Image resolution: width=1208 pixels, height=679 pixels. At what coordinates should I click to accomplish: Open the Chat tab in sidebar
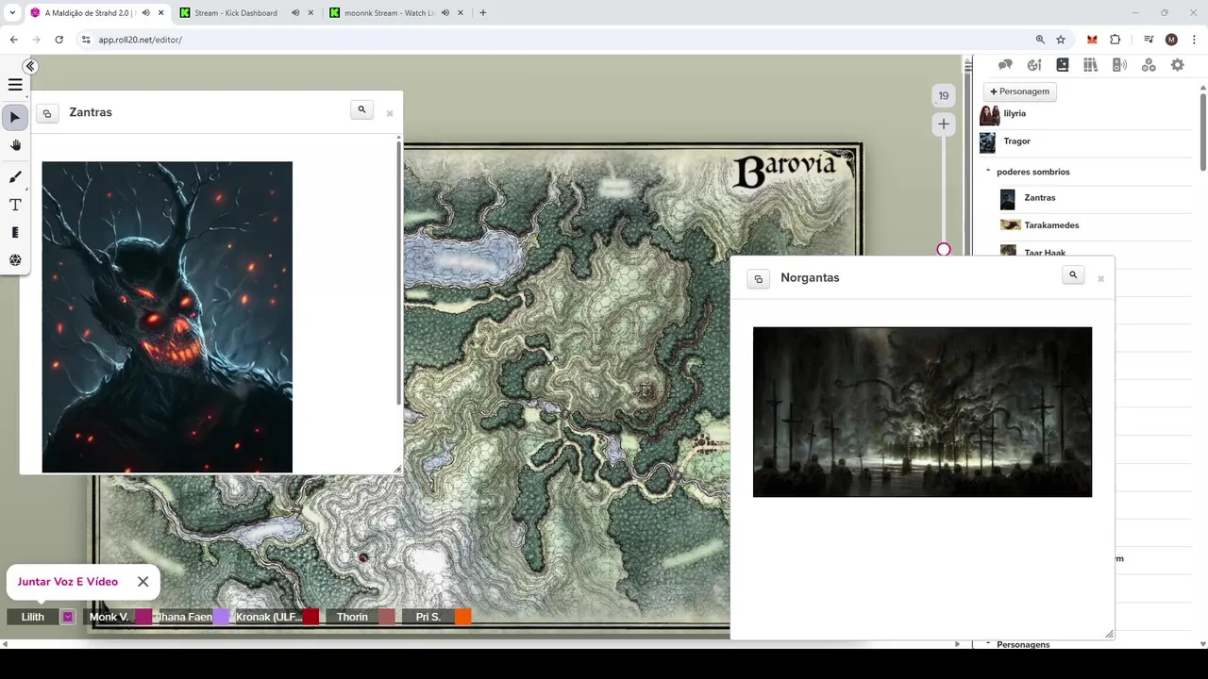click(x=1005, y=65)
